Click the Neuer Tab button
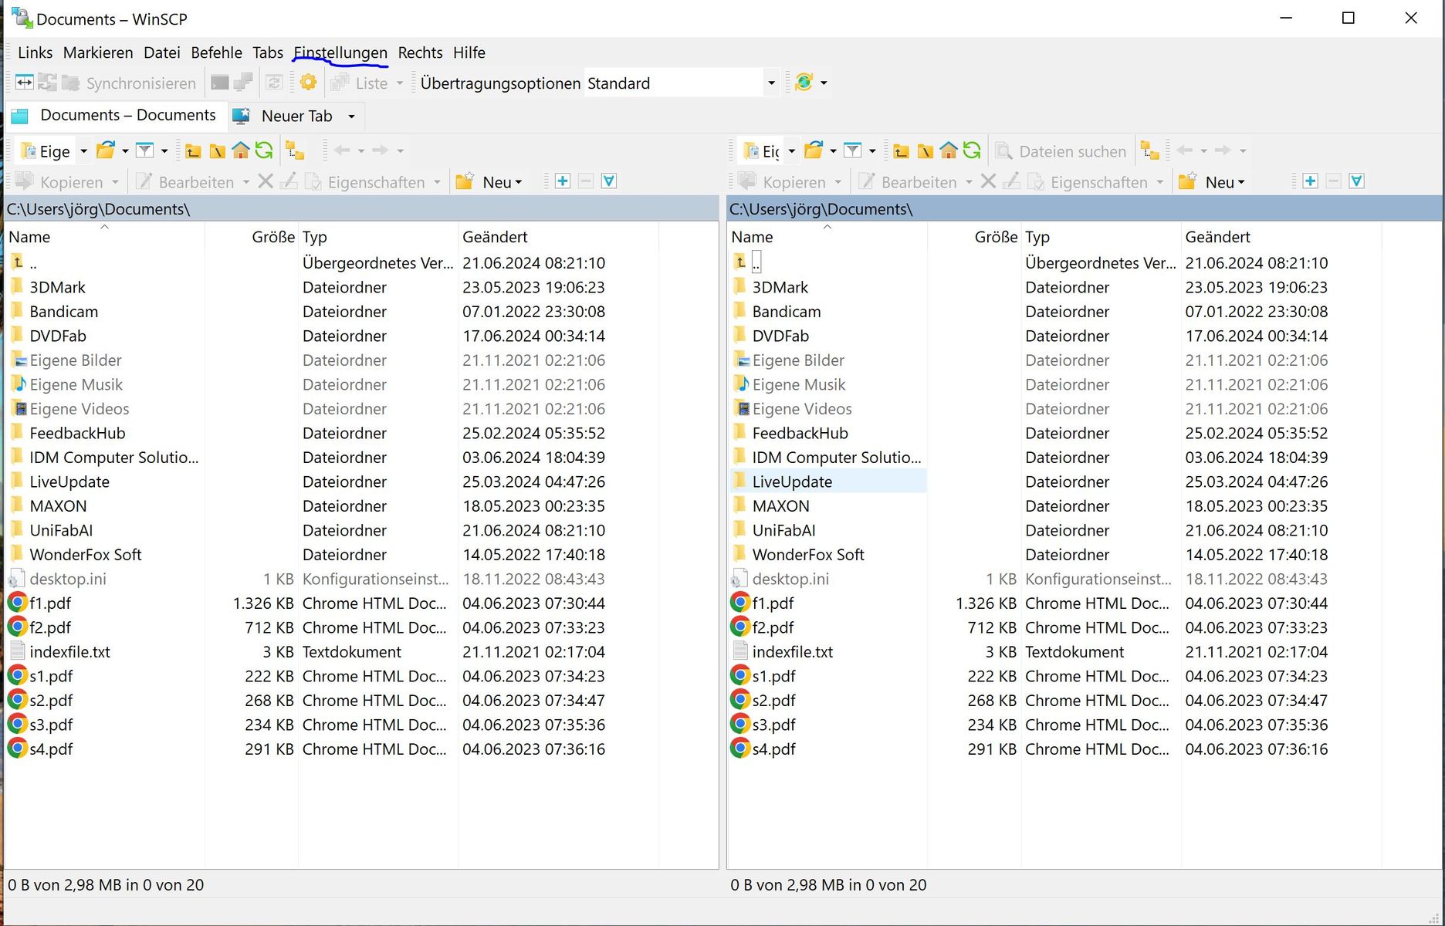Image resolution: width=1445 pixels, height=926 pixels. click(x=284, y=117)
